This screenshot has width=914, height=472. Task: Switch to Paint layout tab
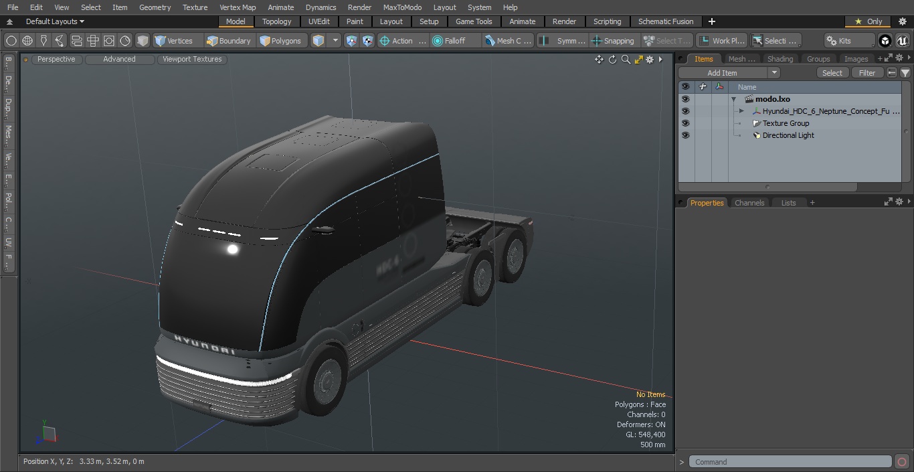(x=355, y=21)
